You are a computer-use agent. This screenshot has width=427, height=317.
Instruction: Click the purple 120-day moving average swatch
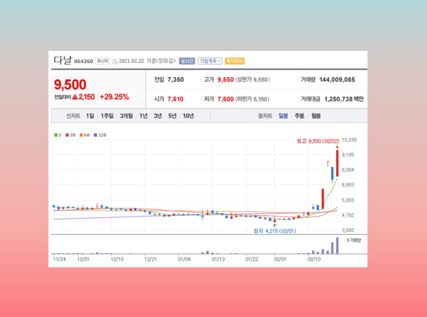(x=95, y=135)
